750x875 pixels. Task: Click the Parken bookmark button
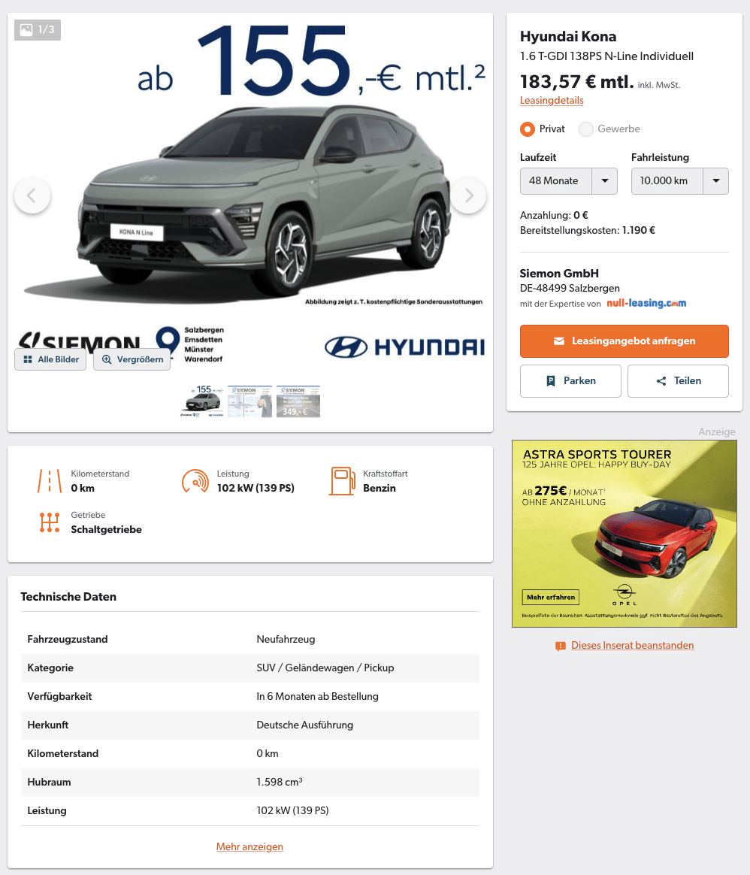[x=570, y=381]
